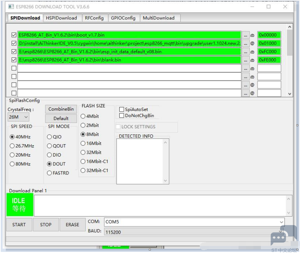Browse file for esp_init_data_default_v08.bin row
The height and width of the screenshot is (256, 300).
[246, 52]
